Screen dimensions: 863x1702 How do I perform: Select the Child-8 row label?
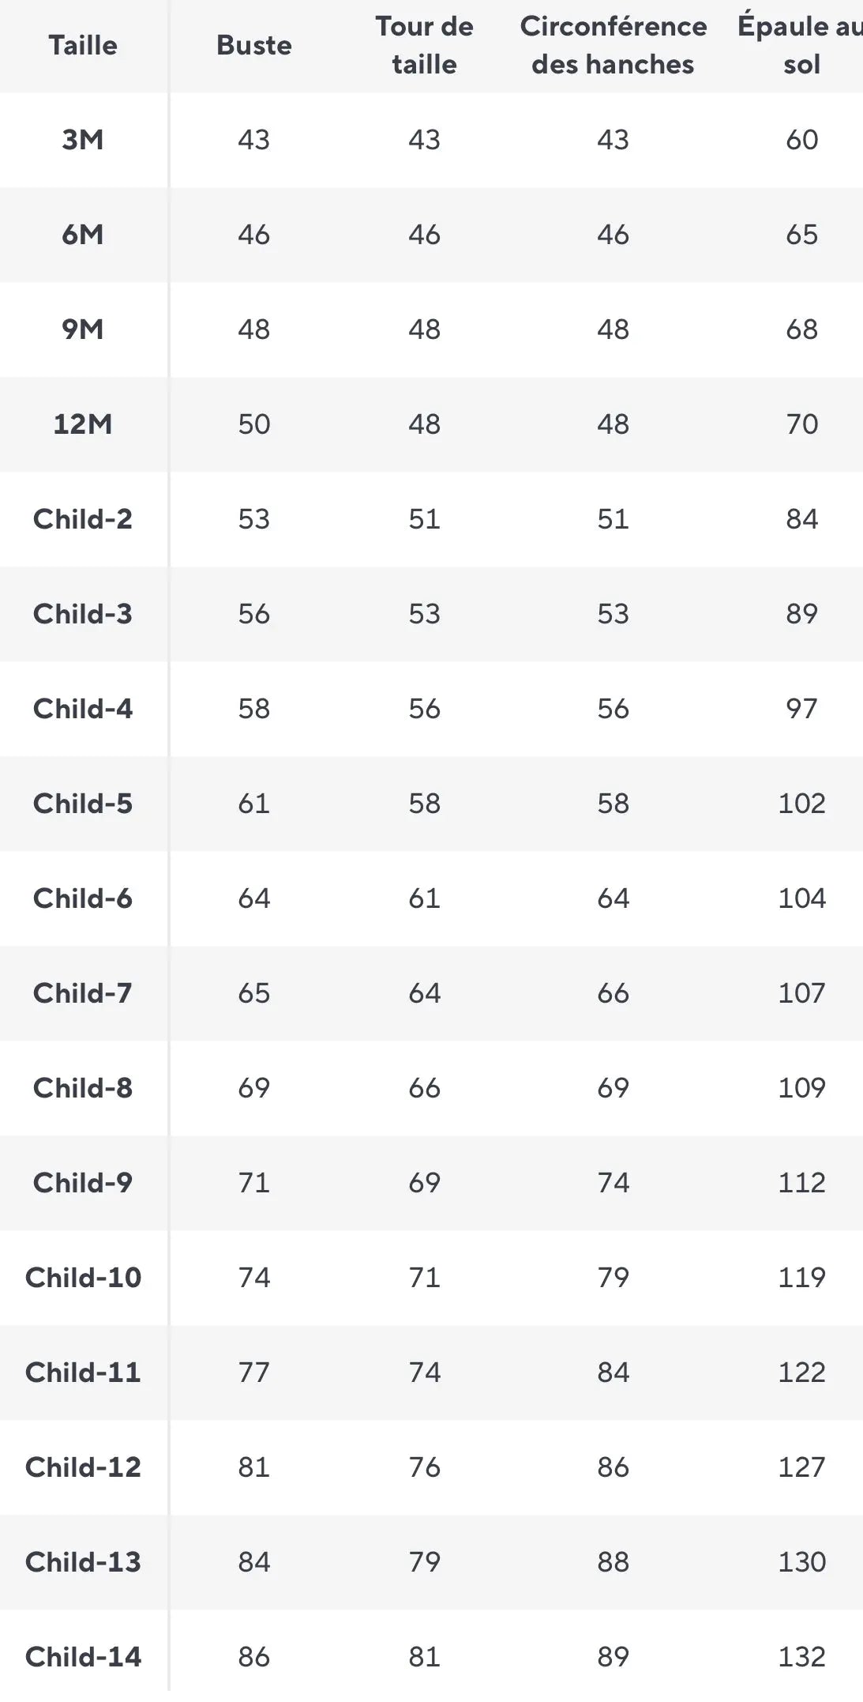pos(83,1088)
